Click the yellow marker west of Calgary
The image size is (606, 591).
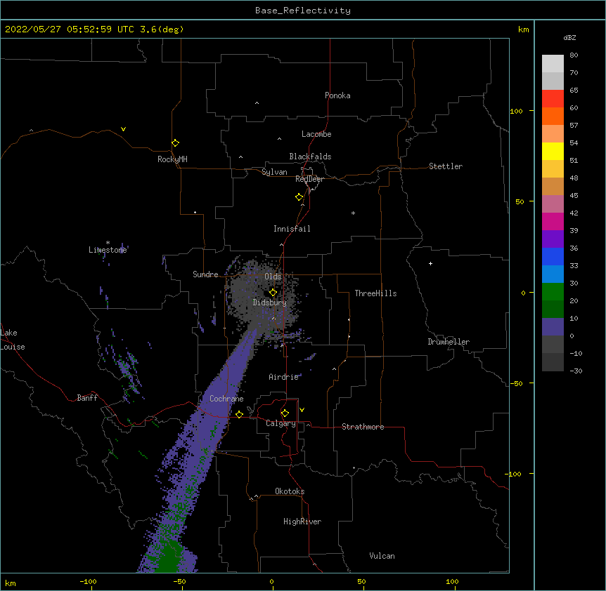tap(239, 414)
